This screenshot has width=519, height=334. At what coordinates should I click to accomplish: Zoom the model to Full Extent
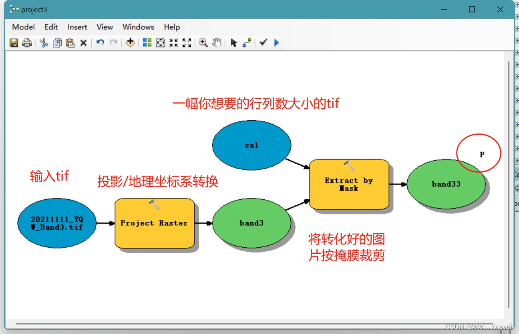point(160,43)
